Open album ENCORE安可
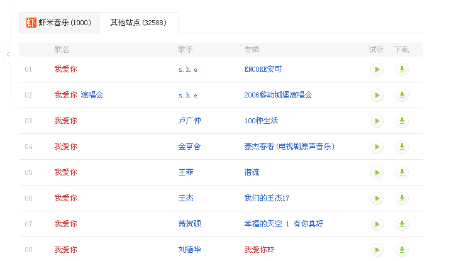 click(x=263, y=69)
